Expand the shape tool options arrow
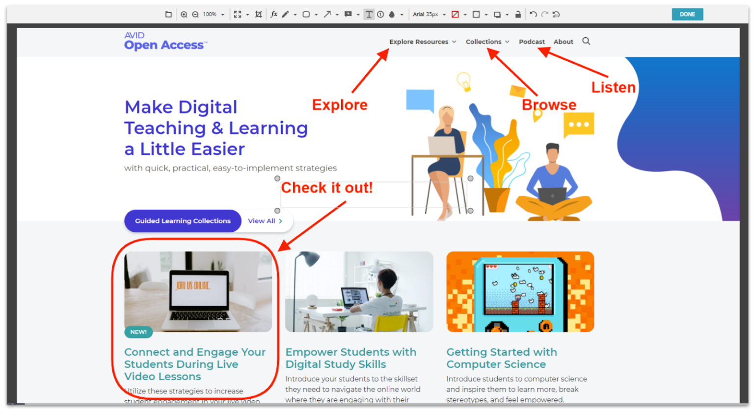The height and width of the screenshot is (412, 754). (x=316, y=15)
